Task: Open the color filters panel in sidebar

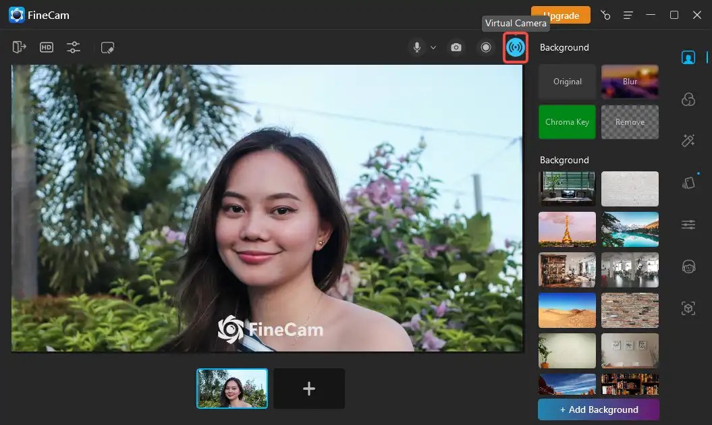Action: click(688, 99)
